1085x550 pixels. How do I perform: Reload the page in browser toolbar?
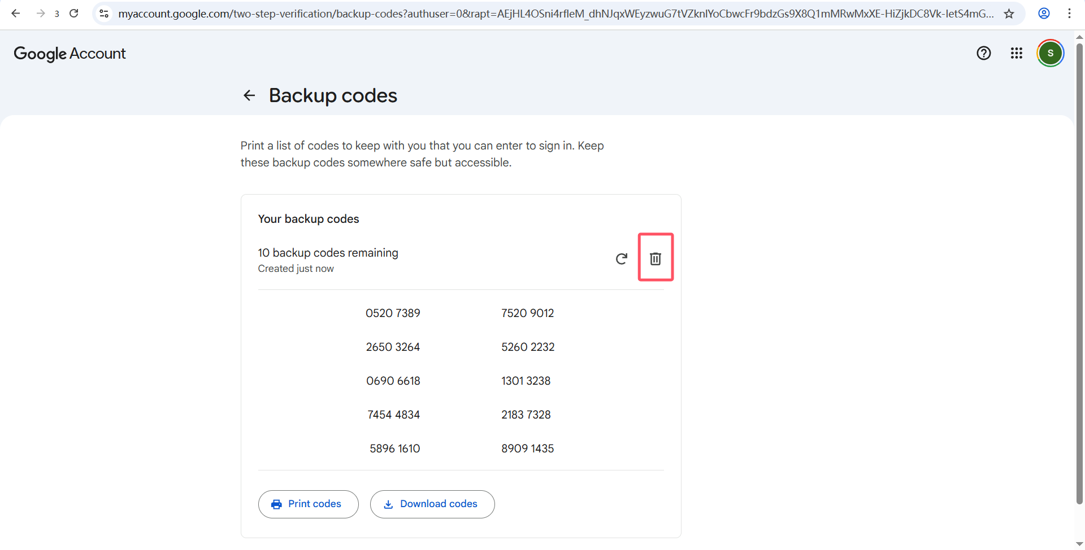[73, 14]
